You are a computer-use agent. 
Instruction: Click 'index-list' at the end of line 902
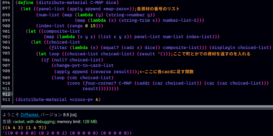tap(199, 37)
